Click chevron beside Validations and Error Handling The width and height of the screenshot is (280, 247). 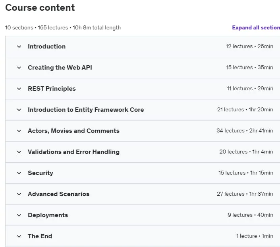[x=19, y=152]
